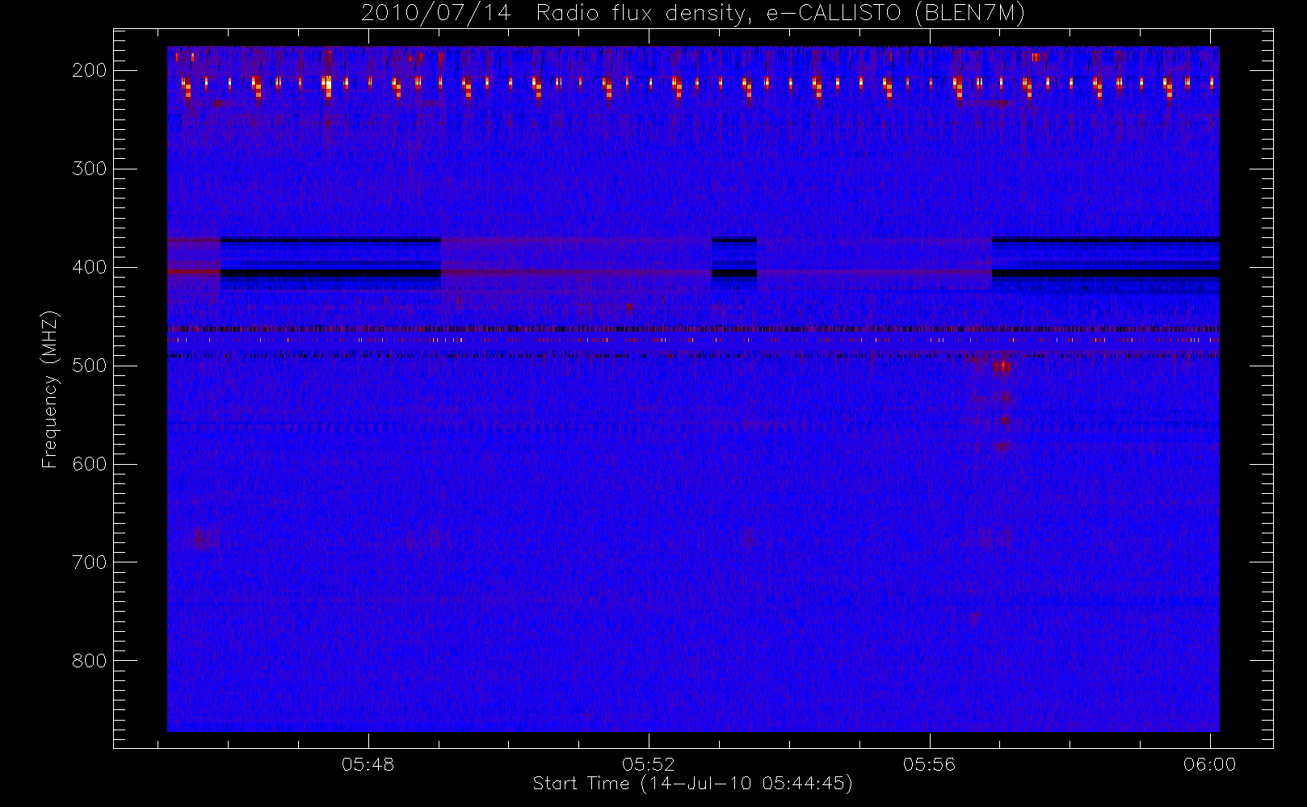Click the "Frequency (MHZ)" axis label
The width and height of the screenshot is (1307, 807).
pyautogui.click(x=50, y=389)
